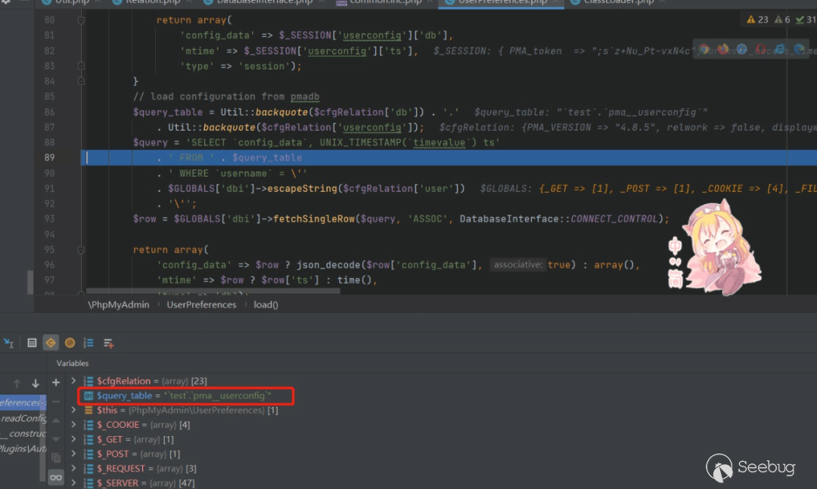Select next stack frame down arrow
817x489 pixels.
click(36, 383)
